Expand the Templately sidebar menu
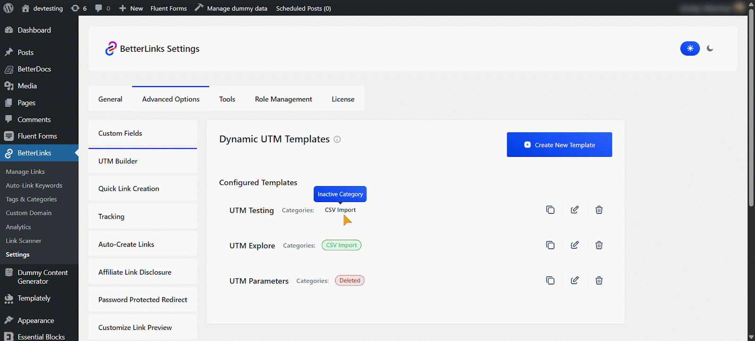Image resolution: width=755 pixels, height=341 pixels. coord(34,299)
